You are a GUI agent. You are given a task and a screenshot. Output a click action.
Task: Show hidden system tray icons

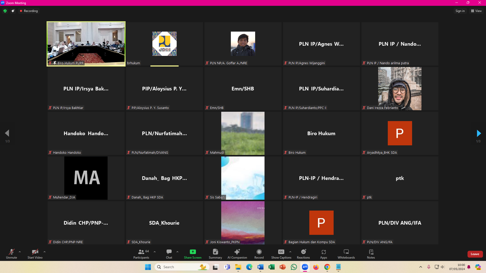coord(421,267)
